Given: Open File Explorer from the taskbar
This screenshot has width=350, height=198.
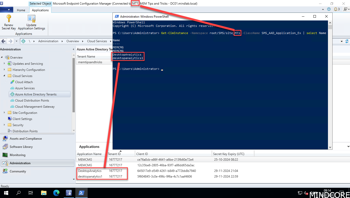Looking at the screenshot, I should (x=44, y=193).
